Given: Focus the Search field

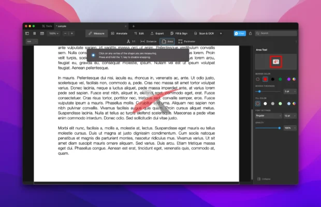Looking at the screenshot, I should [276, 33].
